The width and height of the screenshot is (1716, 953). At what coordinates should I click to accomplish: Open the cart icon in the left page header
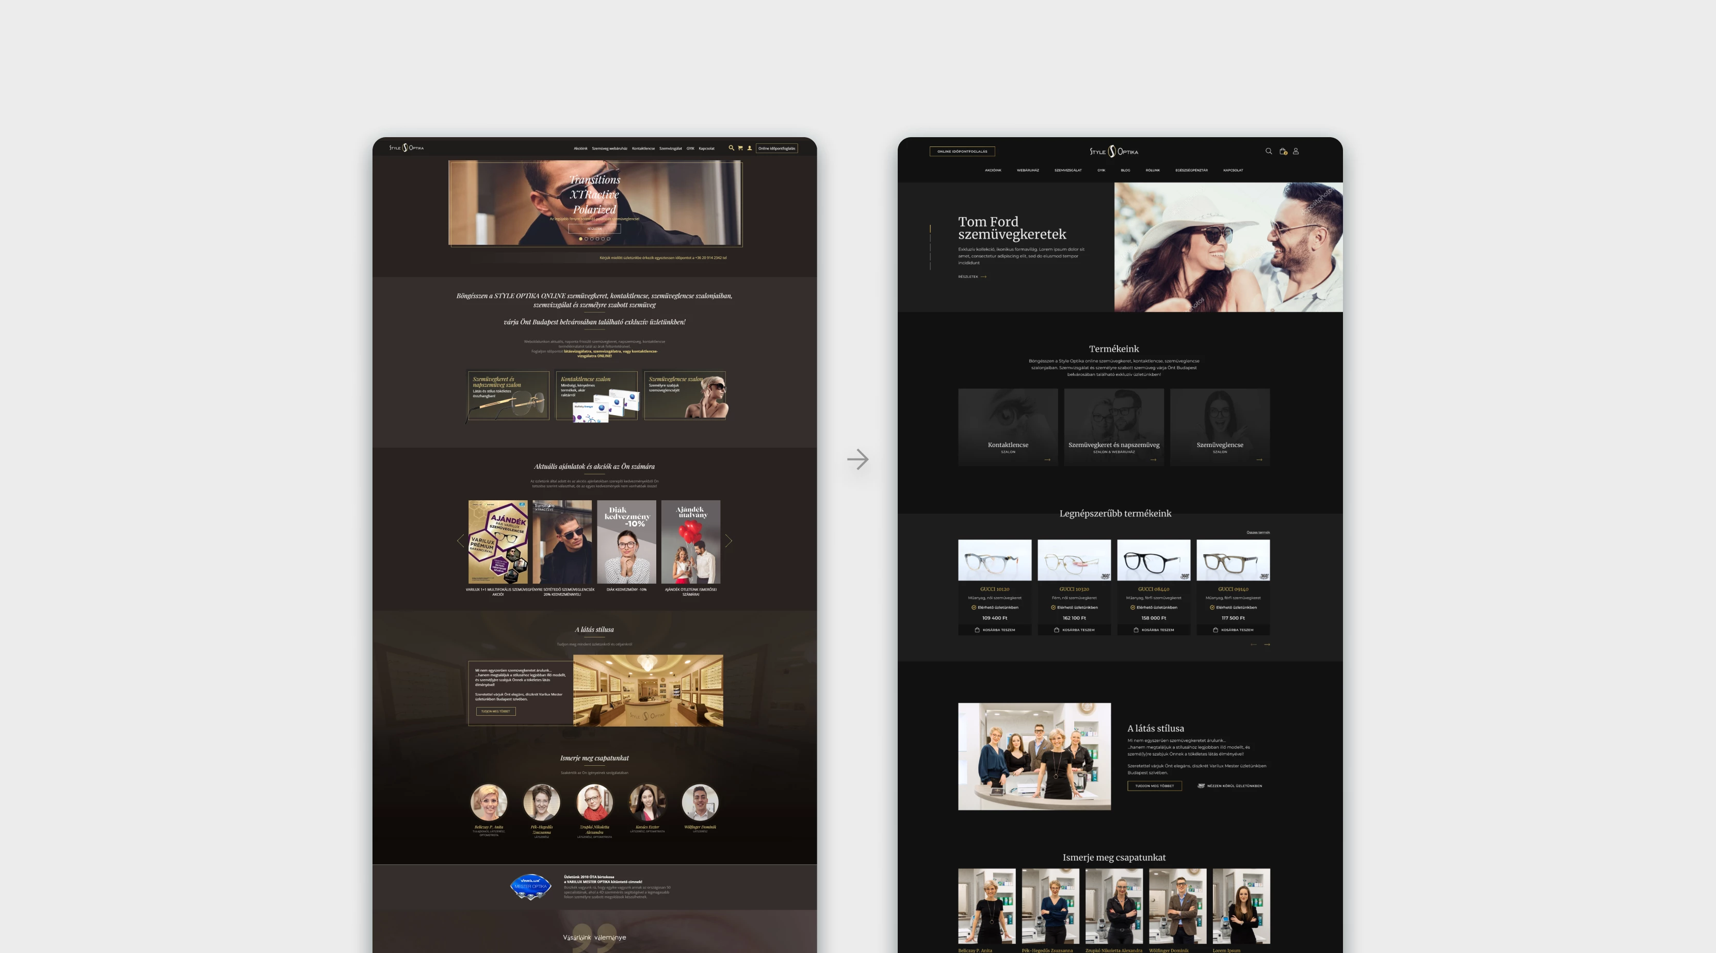(x=740, y=148)
